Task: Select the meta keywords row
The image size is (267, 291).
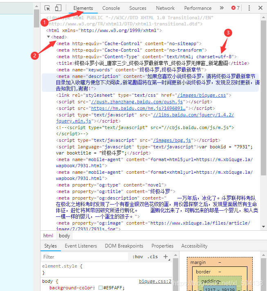Action: [x=131, y=70]
